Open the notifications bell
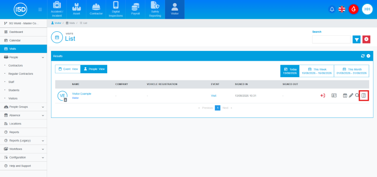The height and width of the screenshot is (177, 377). [332, 9]
